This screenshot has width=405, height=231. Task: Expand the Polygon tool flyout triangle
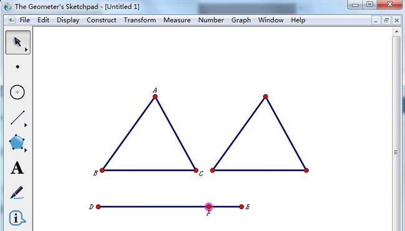pos(26,150)
